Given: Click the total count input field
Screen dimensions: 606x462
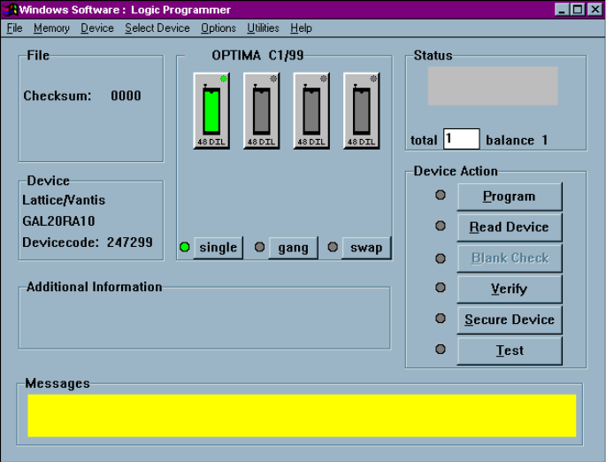Looking at the screenshot, I should click(x=461, y=139).
